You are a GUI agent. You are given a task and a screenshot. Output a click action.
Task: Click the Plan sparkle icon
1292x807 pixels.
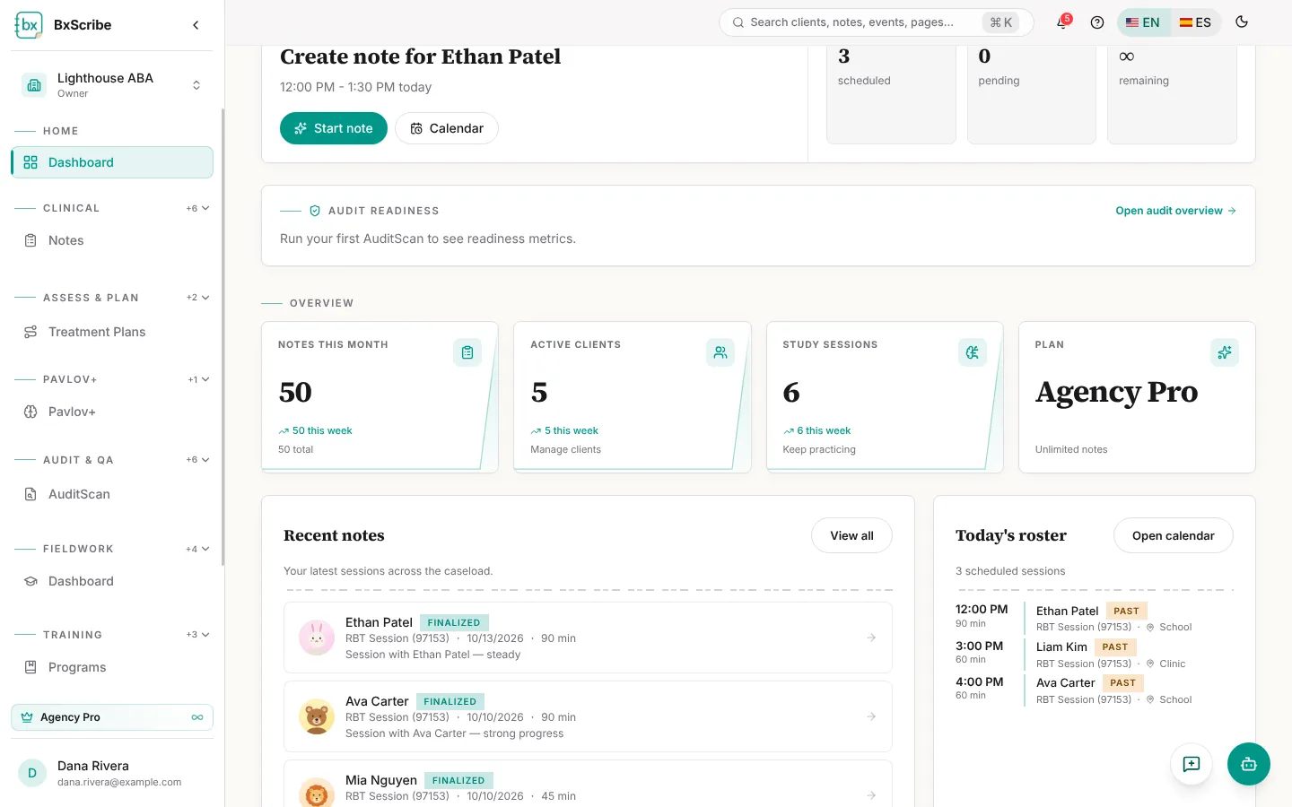tap(1225, 352)
